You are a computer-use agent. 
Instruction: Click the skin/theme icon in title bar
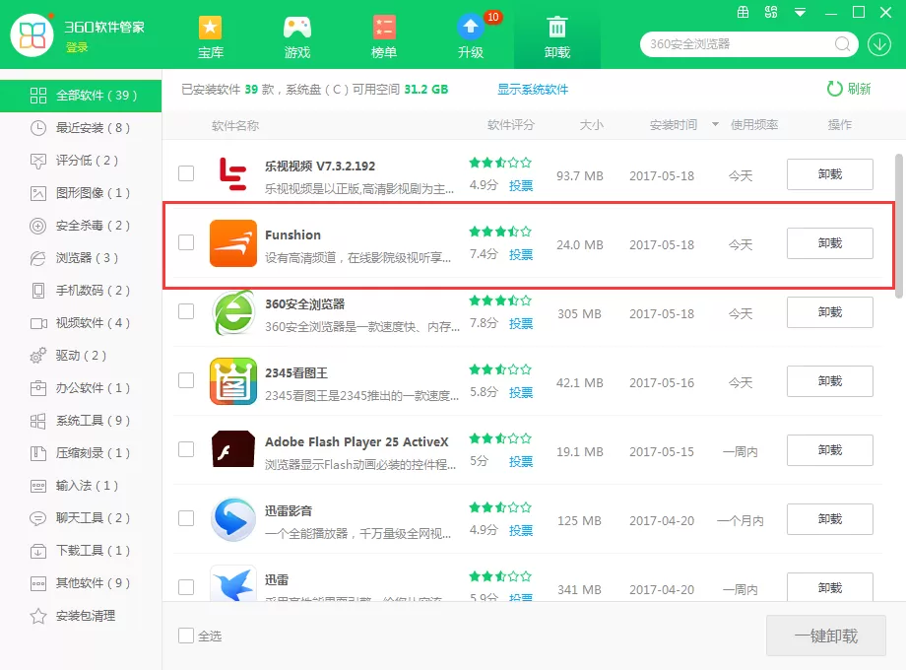coord(771,12)
